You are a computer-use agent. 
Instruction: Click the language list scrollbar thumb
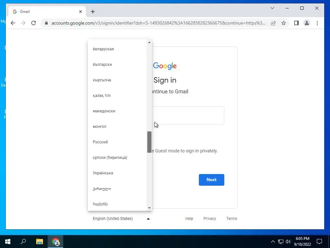click(x=149, y=142)
